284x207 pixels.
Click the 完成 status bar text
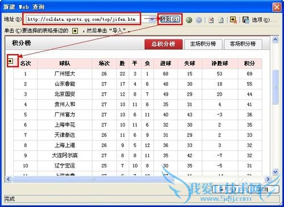coord(10,199)
